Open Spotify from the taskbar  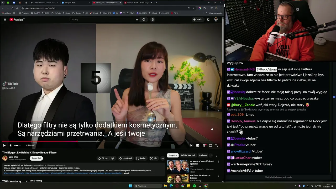(194, 186)
